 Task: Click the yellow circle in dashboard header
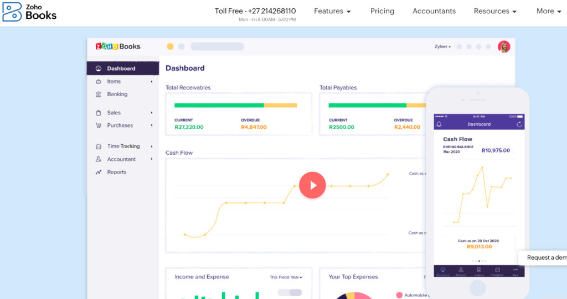coord(170,46)
